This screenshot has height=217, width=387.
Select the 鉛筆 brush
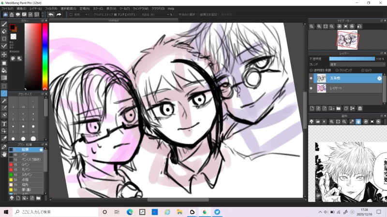coord(26,149)
